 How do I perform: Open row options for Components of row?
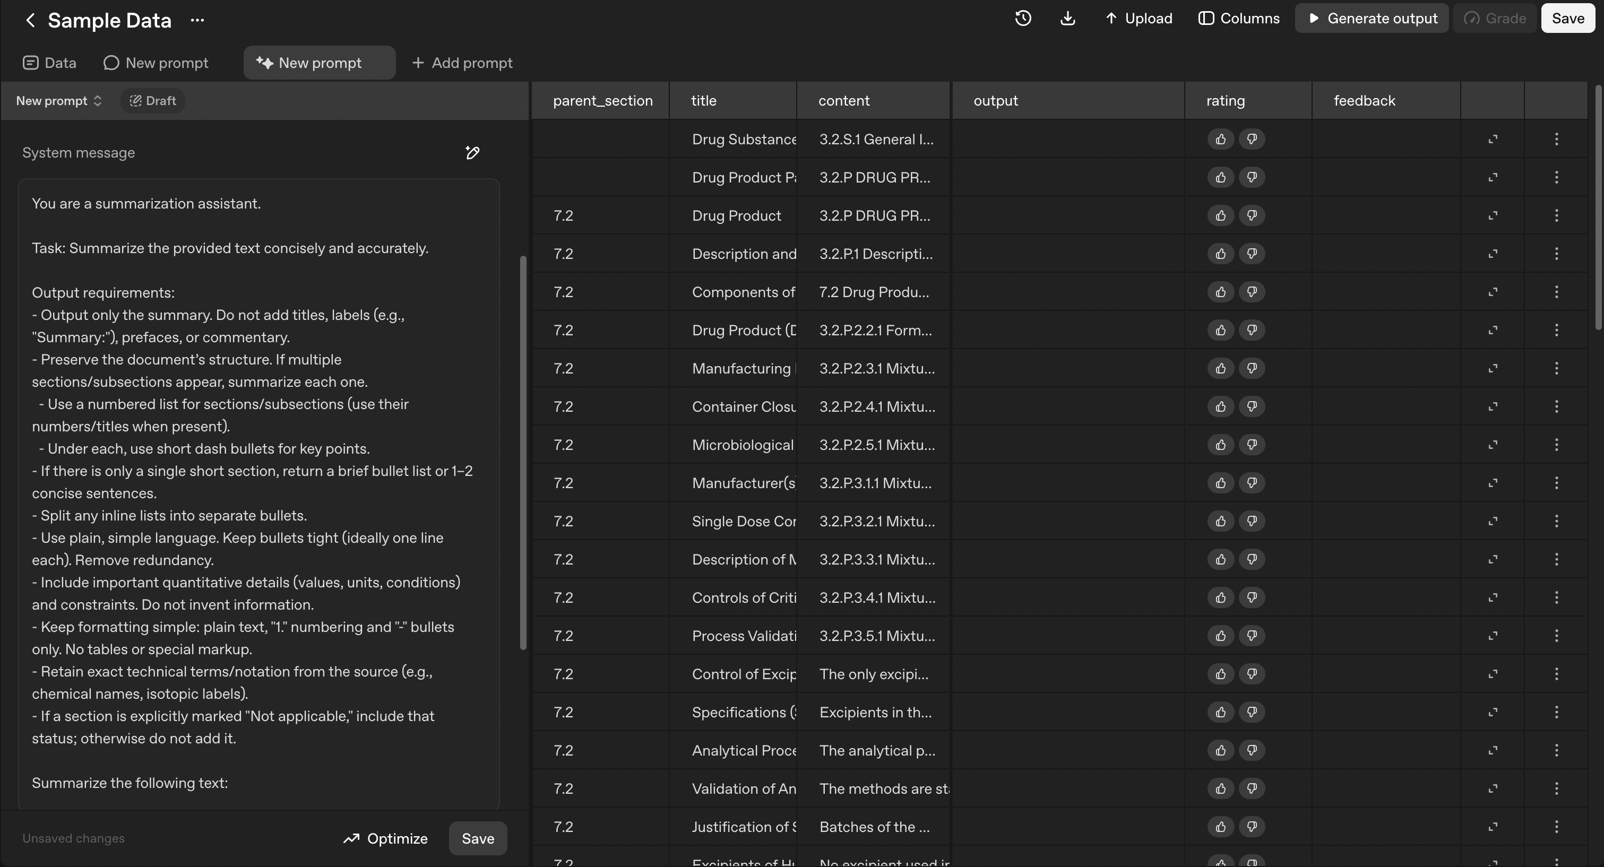[1556, 292]
